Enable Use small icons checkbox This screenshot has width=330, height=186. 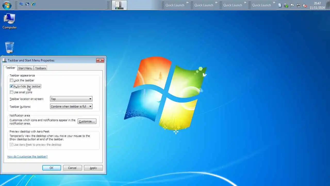coord(11,92)
